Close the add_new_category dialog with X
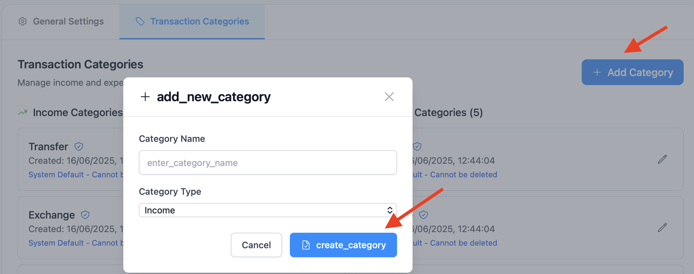The width and height of the screenshot is (694, 274). [389, 97]
